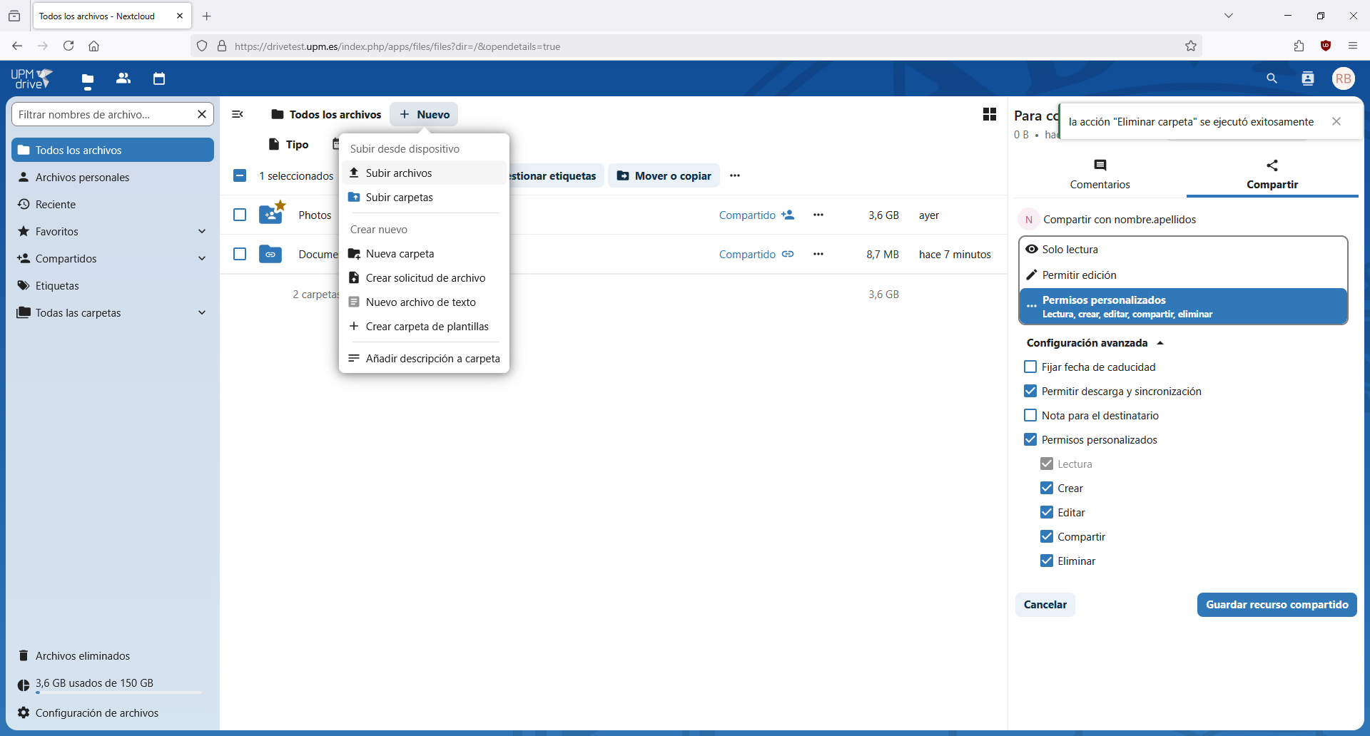The height and width of the screenshot is (736, 1370).
Task: Uncheck the Compartir permission checkbox
Action: pos(1047,536)
